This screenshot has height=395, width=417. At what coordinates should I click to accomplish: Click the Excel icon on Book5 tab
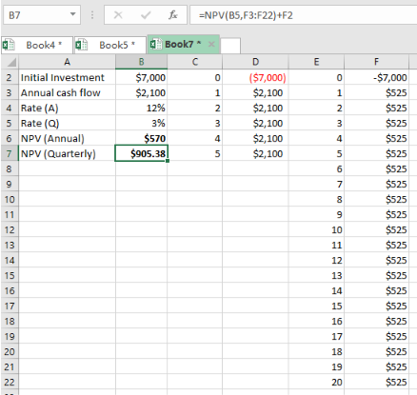[82, 45]
